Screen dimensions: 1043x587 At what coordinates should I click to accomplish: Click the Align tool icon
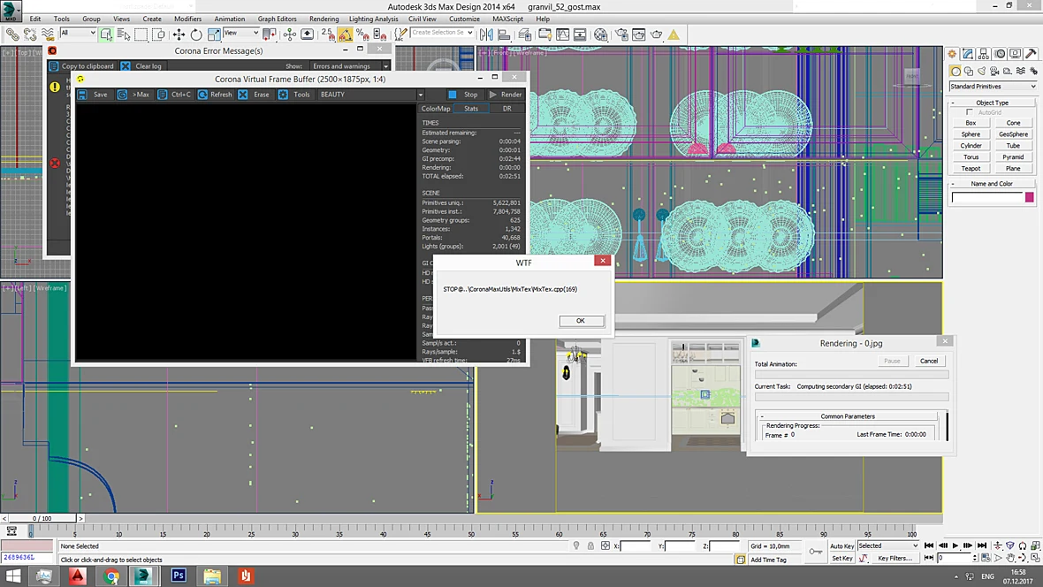point(504,34)
